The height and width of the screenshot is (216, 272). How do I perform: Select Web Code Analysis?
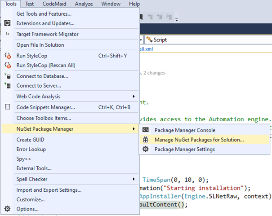[x=70, y=96]
